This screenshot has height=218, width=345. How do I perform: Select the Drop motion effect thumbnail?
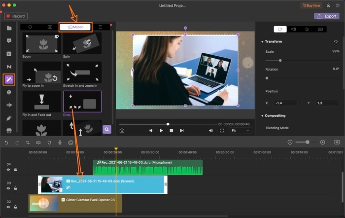[82, 102]
